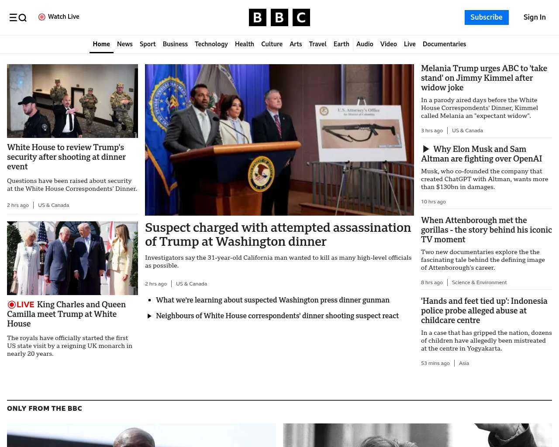Open the Video section

tap(389, 44)
